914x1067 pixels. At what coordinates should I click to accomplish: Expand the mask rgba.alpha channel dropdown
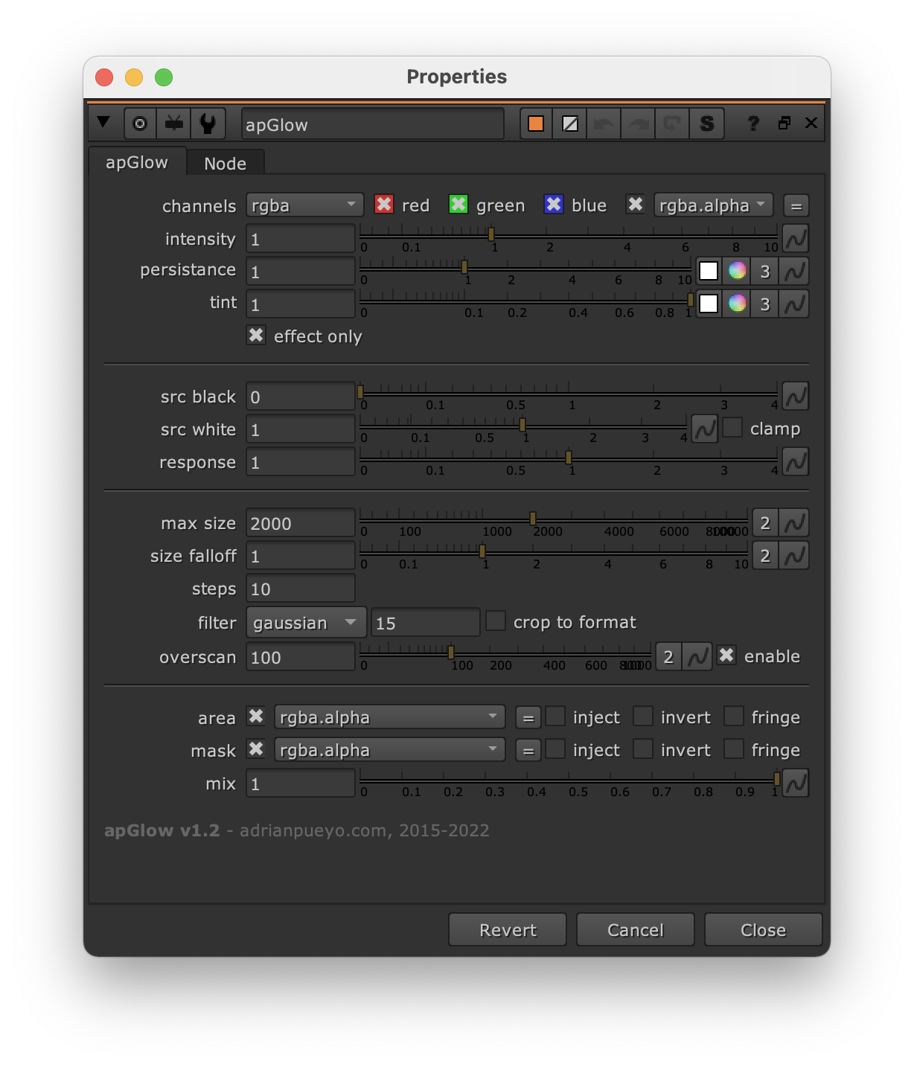[x=389, y=750]
